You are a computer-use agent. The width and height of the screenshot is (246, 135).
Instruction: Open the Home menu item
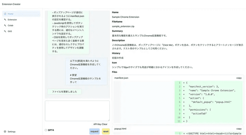pyautogui.click(x=21, y=14)
